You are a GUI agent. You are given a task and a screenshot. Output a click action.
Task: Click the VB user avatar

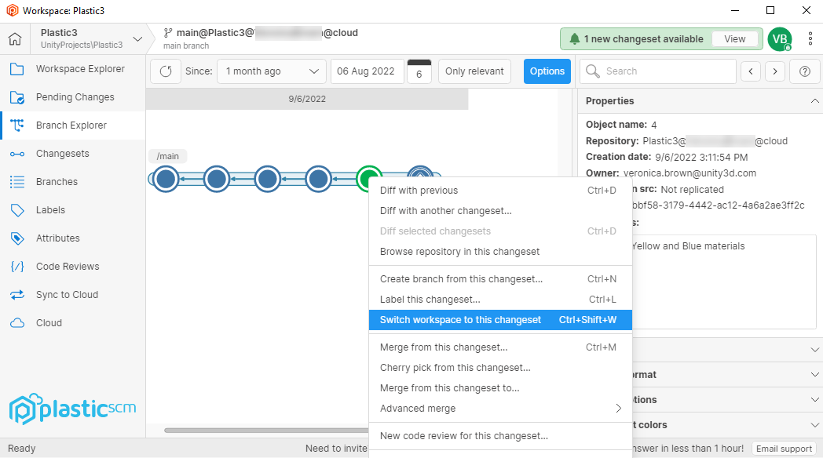[779, 39]
